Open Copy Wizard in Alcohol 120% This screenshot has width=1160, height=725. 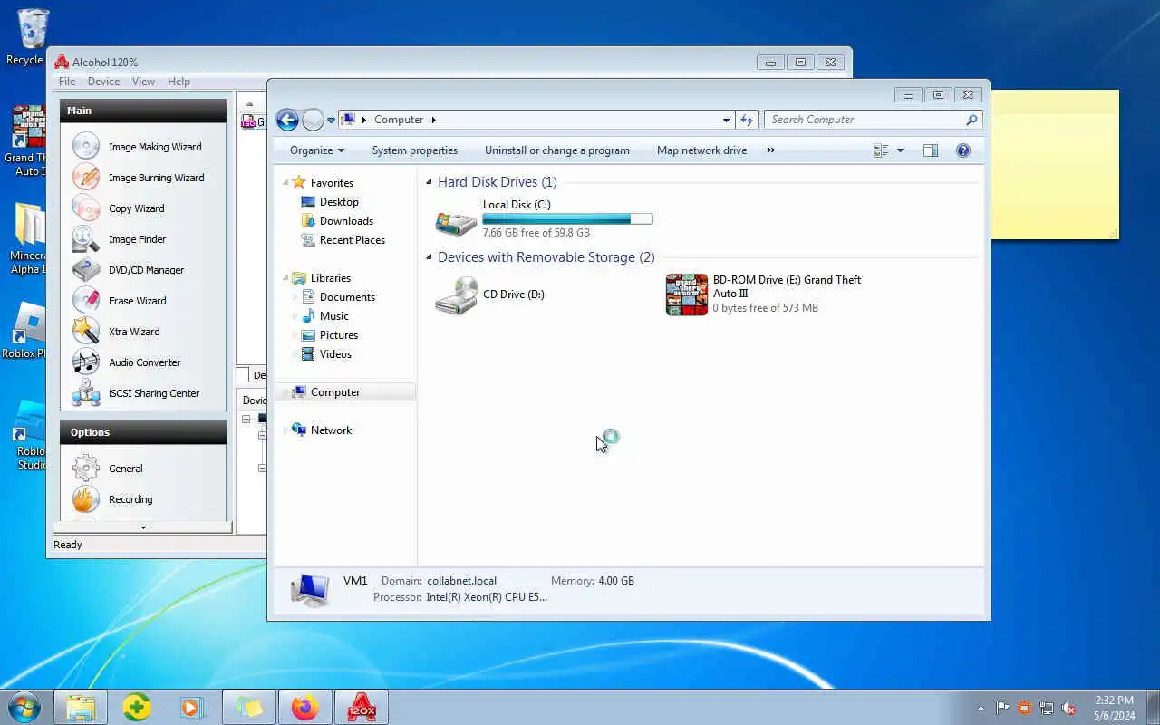[119, 208]
